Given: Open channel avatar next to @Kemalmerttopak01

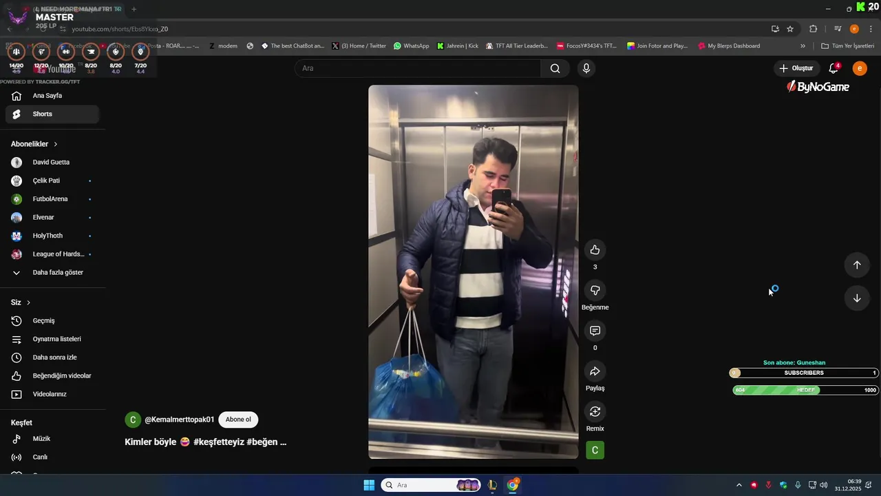Looking at the screenshot, I should click(133, 420).
